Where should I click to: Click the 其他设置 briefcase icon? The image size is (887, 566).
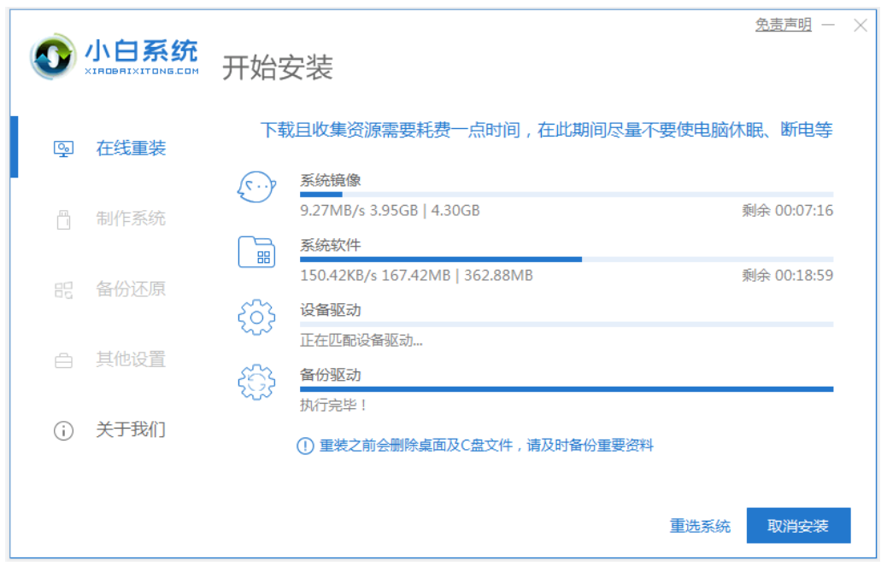pyautogui.click(x=63, y=360)
